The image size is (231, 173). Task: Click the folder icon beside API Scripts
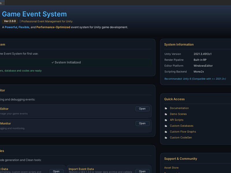pyautogui.click(x=166, y=120)
